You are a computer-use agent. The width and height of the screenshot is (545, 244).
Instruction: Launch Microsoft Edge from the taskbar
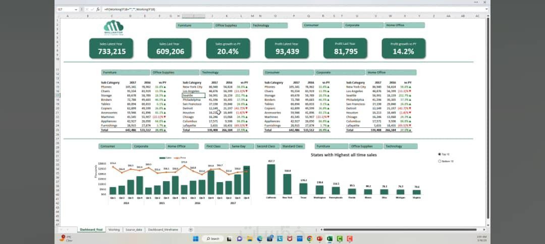[x=260, y=238]
